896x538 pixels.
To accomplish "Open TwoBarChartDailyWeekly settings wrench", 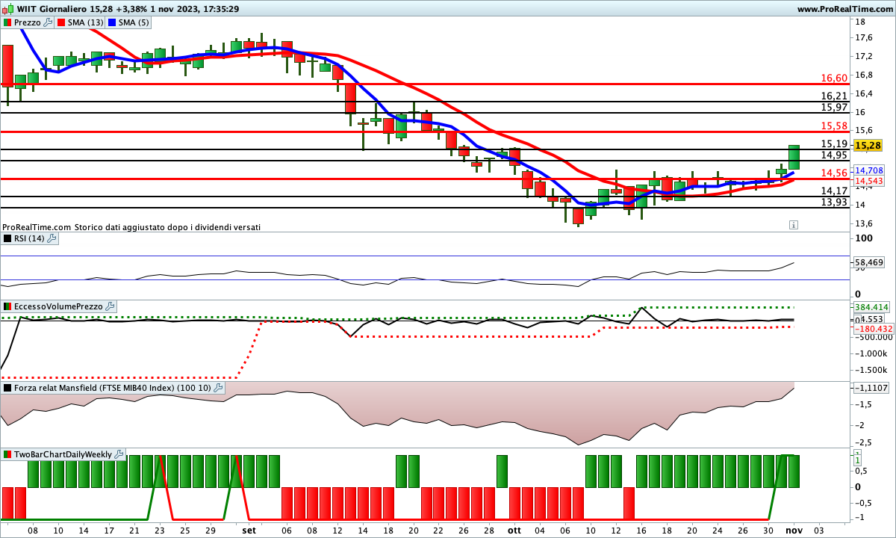I will click(119, 454).
